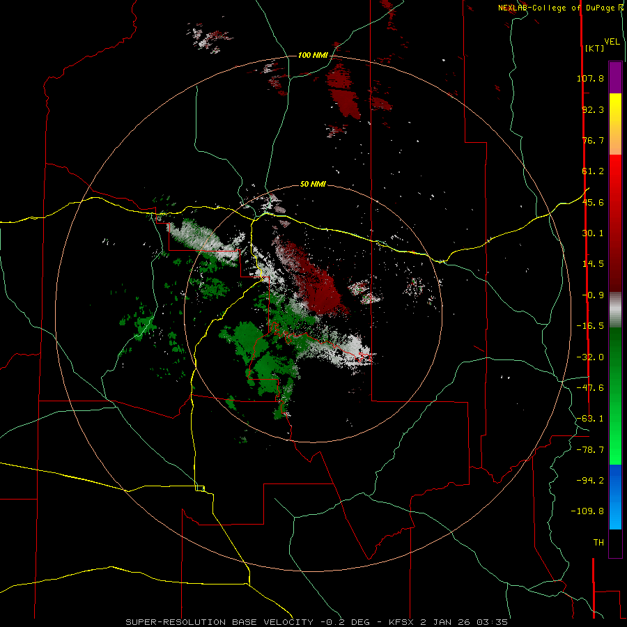The height and width of the screenshot is (627, 627).
Task: Select the 30.1 velocity scale value
Action: click(x=593, y=233)
